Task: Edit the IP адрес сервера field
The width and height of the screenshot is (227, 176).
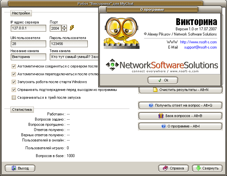Action: click(x=28, y=28)
